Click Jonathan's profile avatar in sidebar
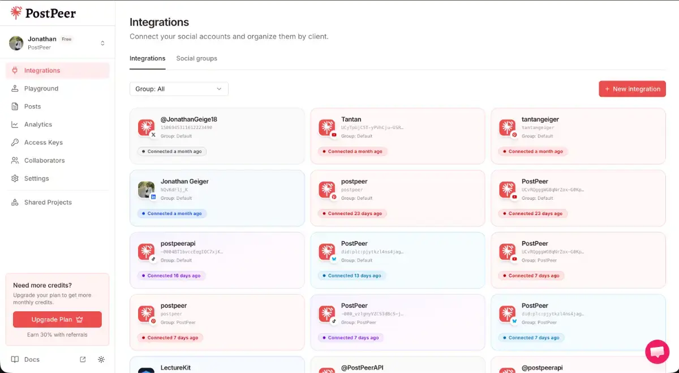Screen dimensions: 679x373 (16, 43)
